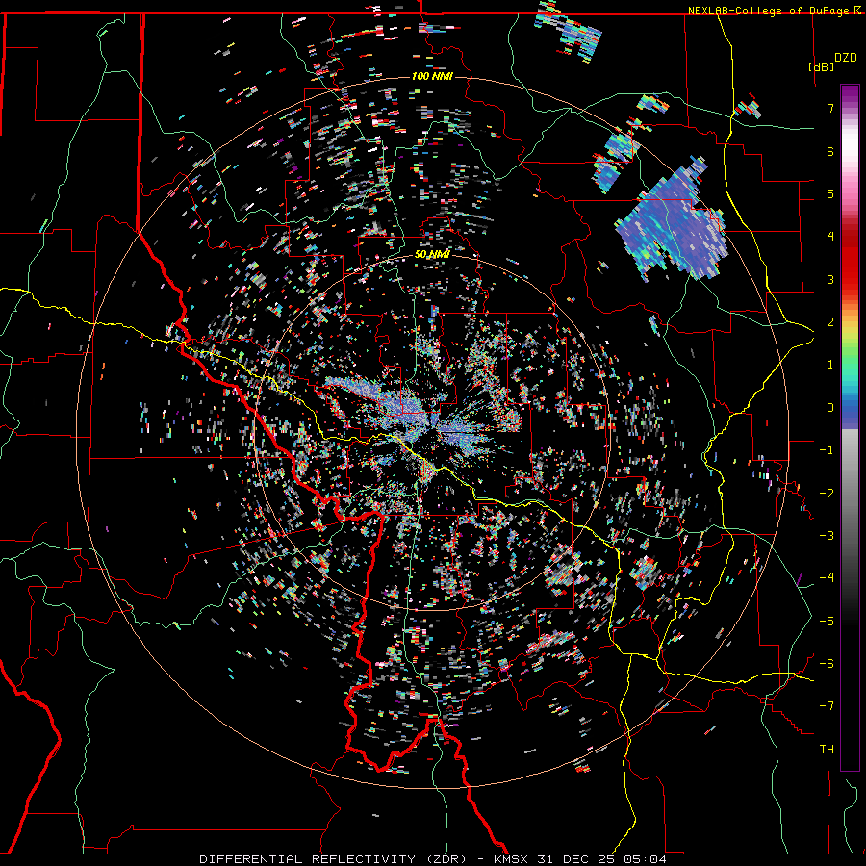This screenshot has height=866, width=866.
Task: Select the -4 value on the legend
Action: pos(827,578)
